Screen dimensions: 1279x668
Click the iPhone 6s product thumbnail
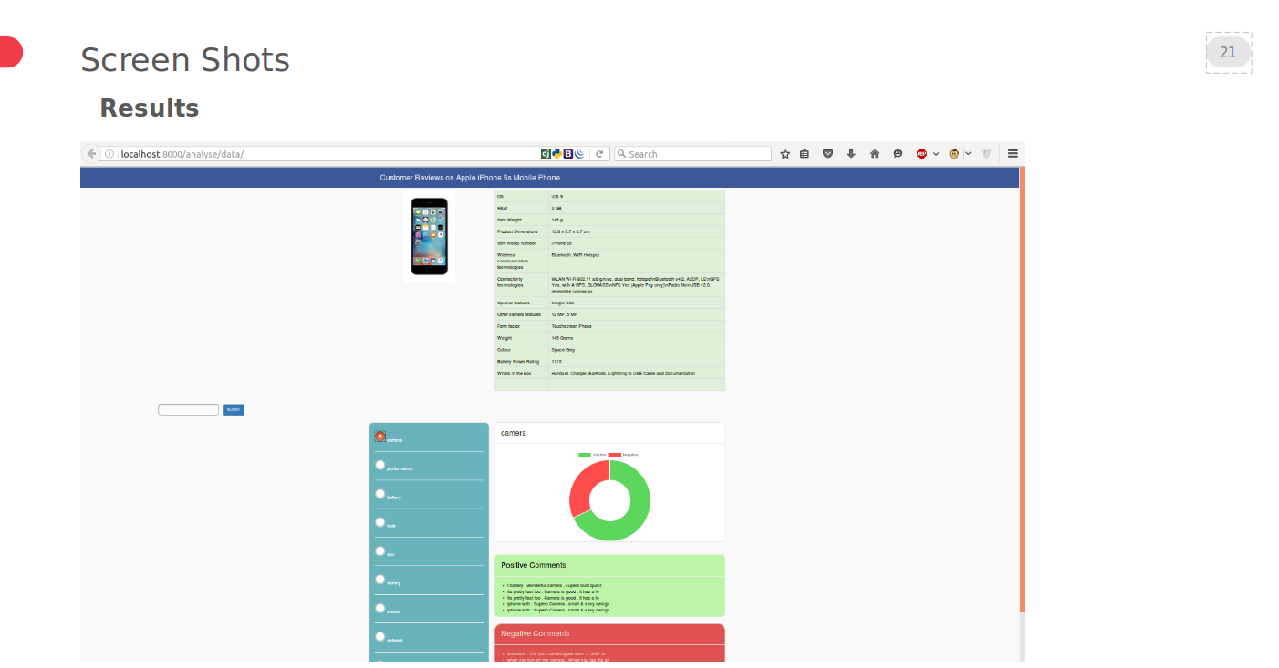coord(429,236)
